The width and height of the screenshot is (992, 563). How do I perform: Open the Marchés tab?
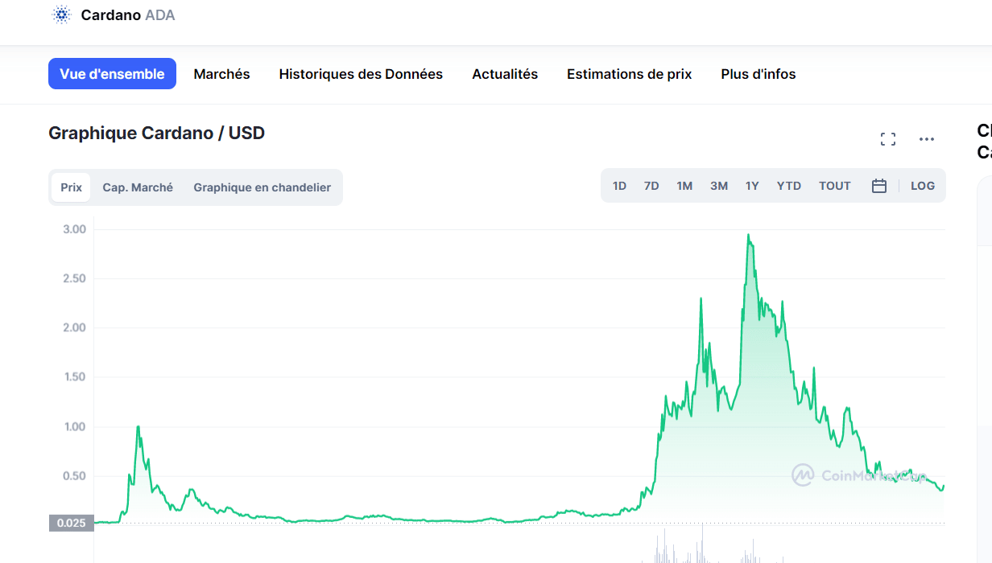coord(222,74)
